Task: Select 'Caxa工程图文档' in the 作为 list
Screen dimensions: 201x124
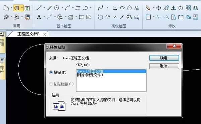Action: 111,71
